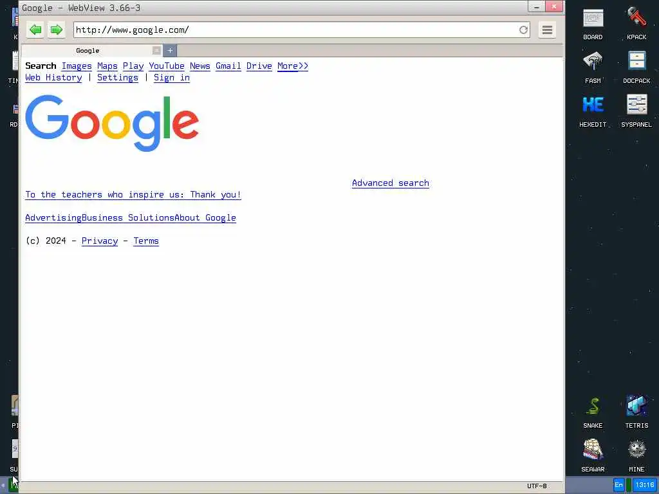The image size is (659, 494).
Task: Open Web History link
Action: tap(53, 78)
